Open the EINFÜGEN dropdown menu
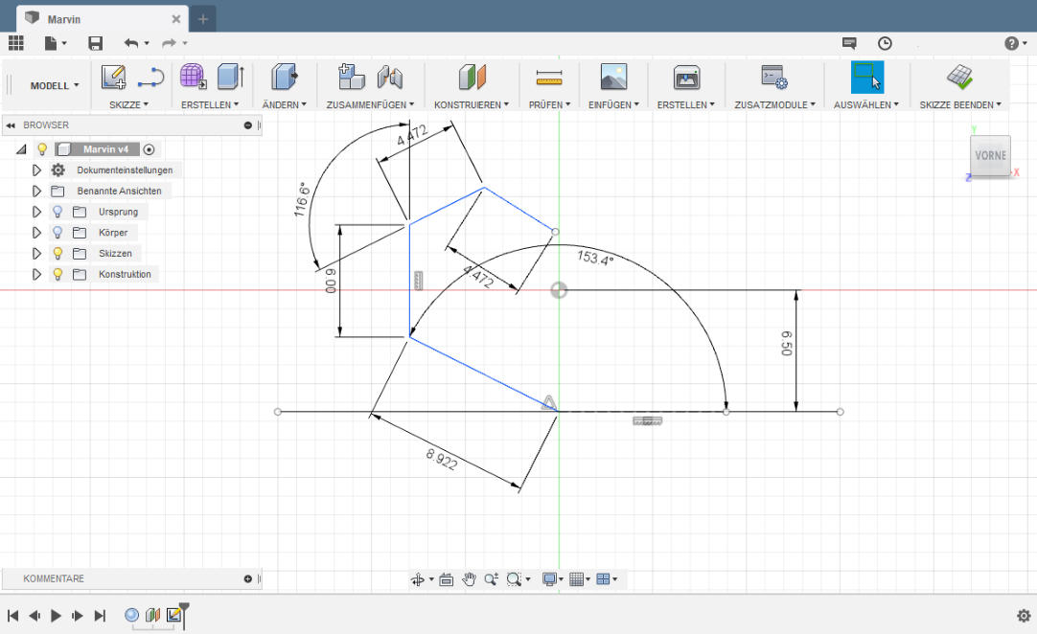Image resolution: width=1037 pixels, height=634 pixels. [613, 104]
